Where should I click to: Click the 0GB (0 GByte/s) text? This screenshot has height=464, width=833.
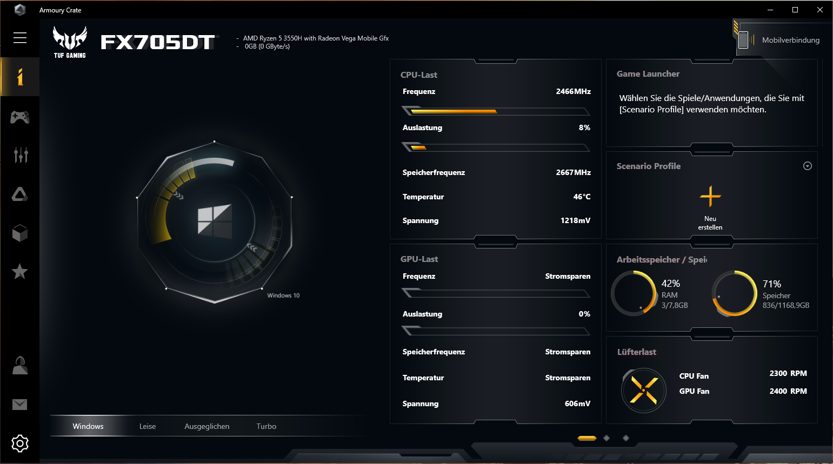click(267, 46)
